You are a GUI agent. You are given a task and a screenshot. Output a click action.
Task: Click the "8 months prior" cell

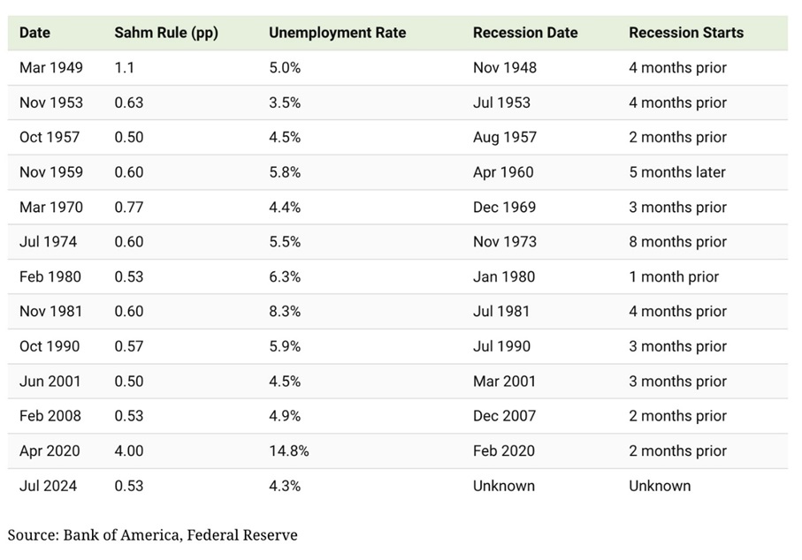click(677, 242)
